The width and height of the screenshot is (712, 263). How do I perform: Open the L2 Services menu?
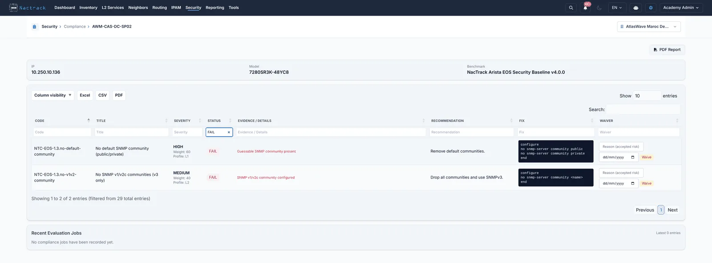pos(113,8)
